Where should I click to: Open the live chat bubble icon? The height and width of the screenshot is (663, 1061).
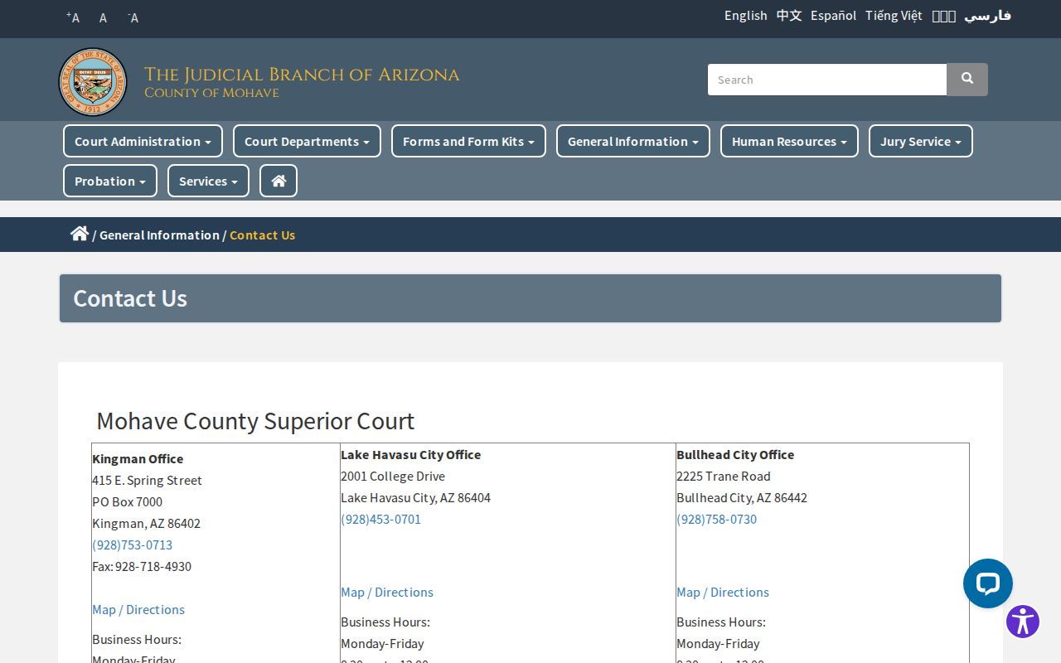[x=988, y=583]
